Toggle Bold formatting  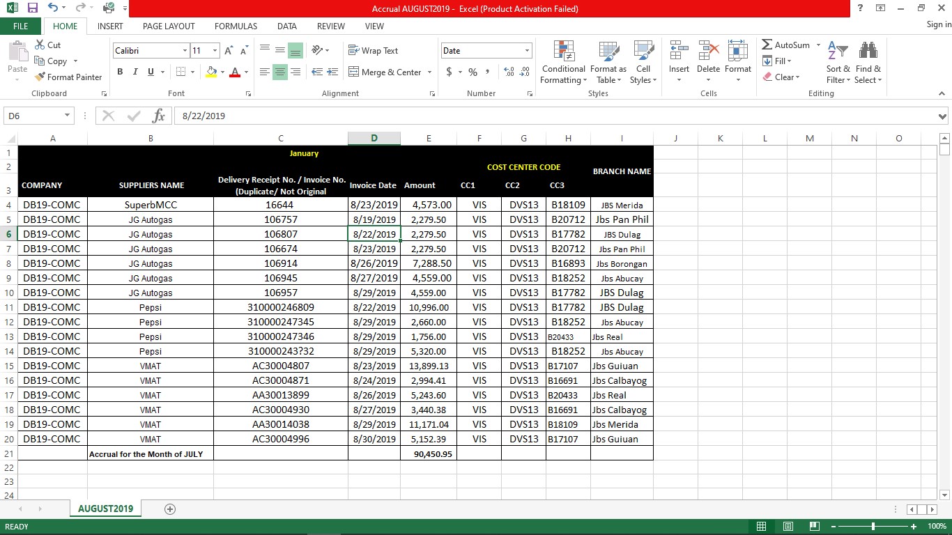120,72
